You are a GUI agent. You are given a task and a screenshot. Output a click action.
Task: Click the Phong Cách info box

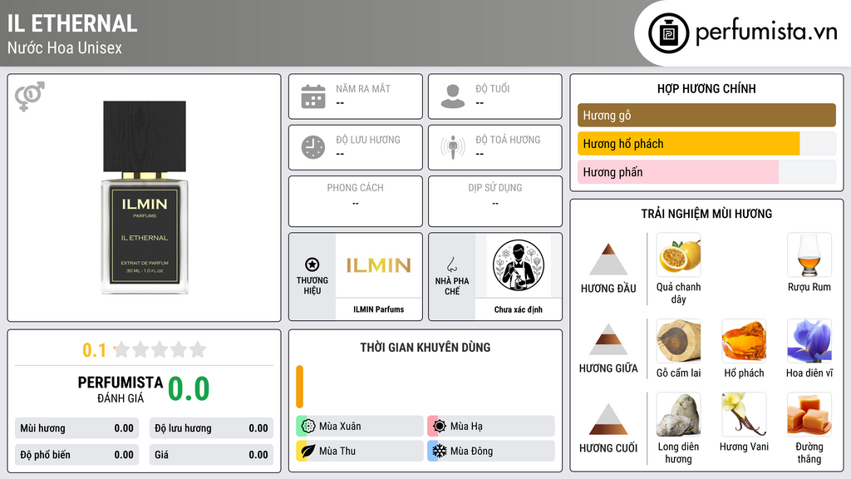(x=356, y=201)
